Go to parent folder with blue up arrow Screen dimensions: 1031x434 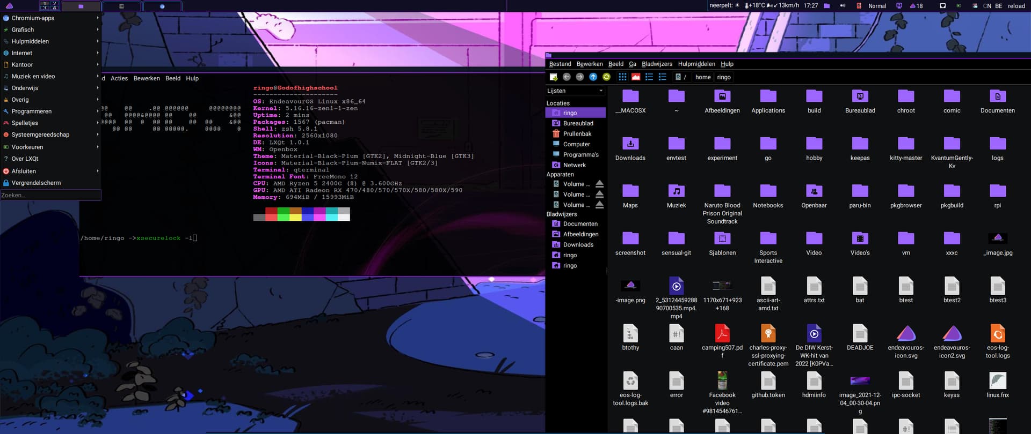[593, 77]
